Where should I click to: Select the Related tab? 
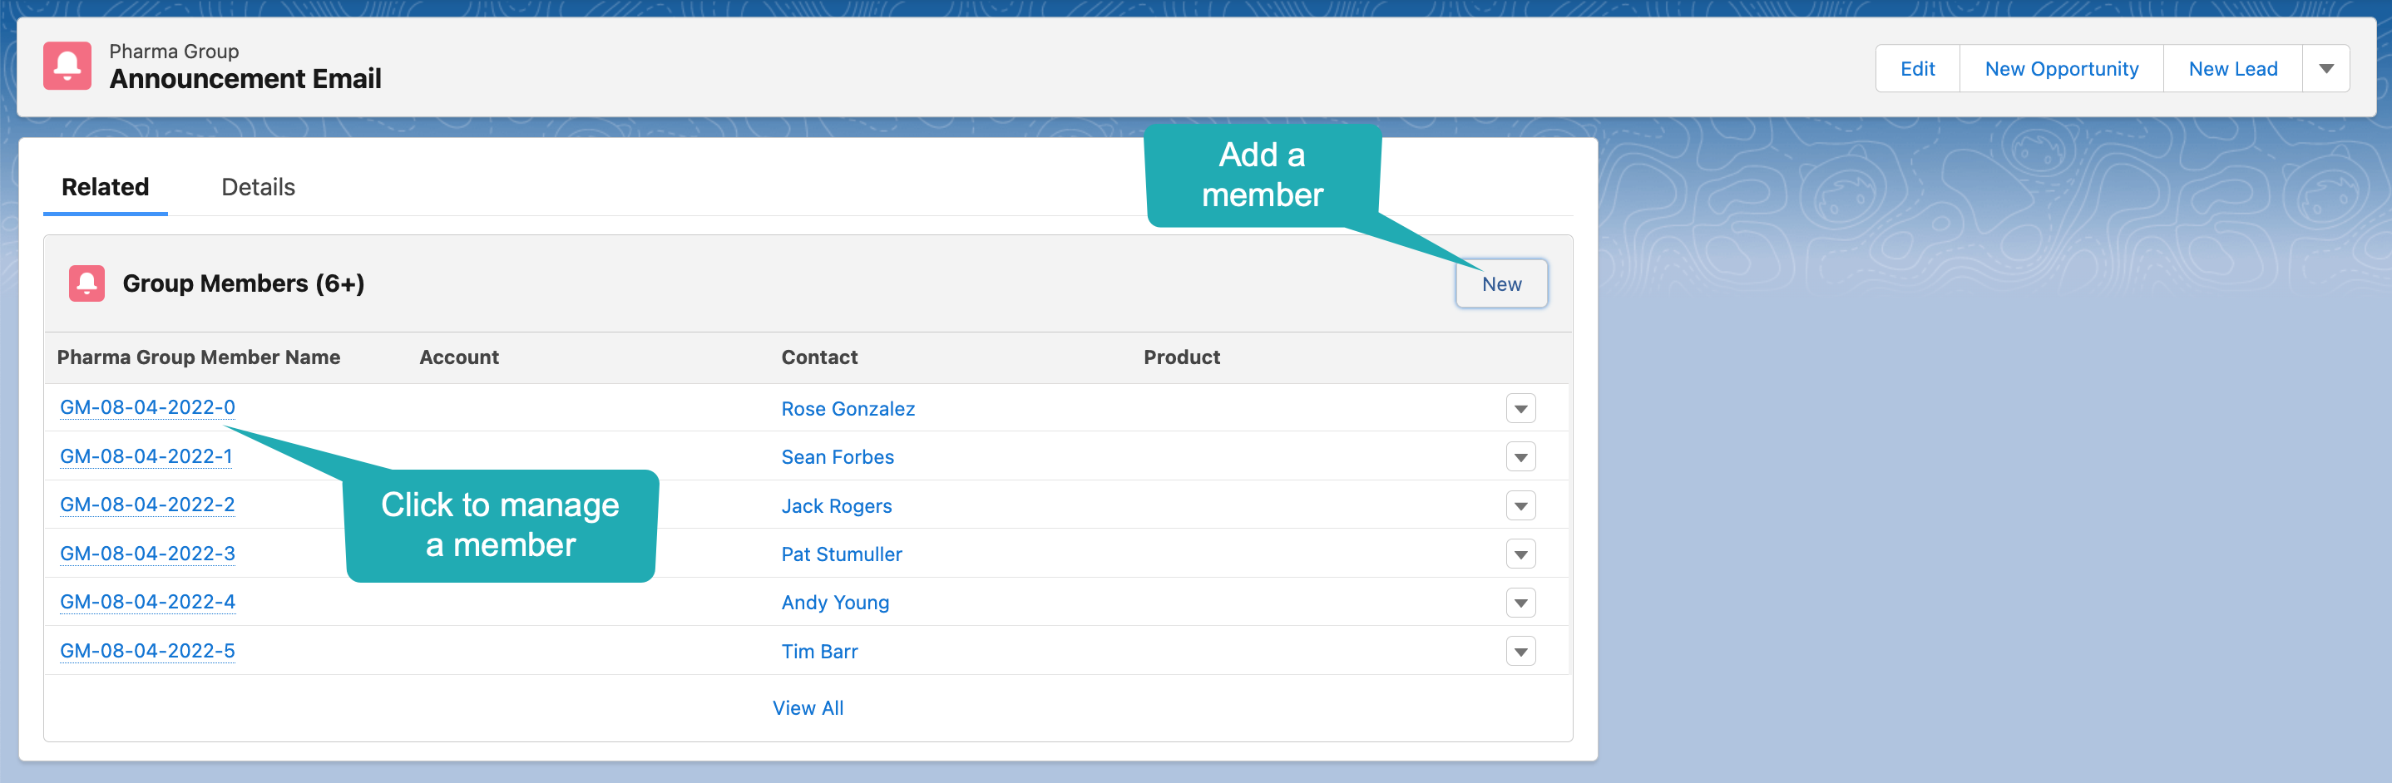pyautogui.click(x=105, y=186)
